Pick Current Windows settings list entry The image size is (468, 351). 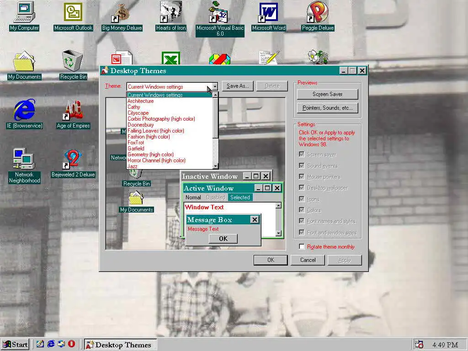(170, 95)
